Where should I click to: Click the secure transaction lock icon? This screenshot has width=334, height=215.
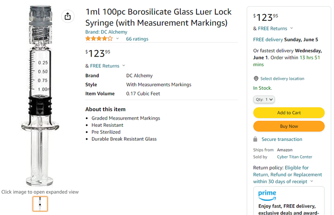tap(256, 140)
